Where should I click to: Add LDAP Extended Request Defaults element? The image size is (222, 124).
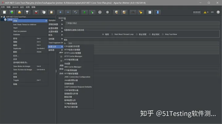point(79,87)
